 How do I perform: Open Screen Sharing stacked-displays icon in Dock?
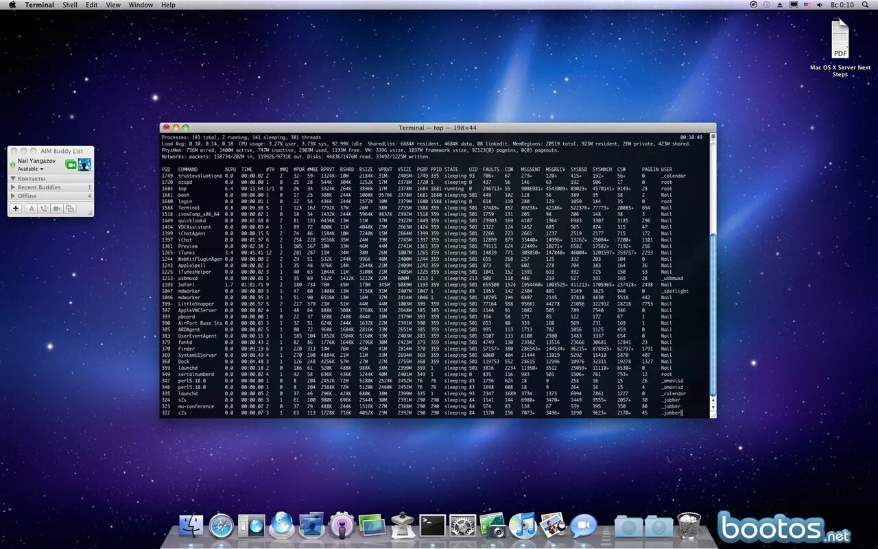(371, 526)
